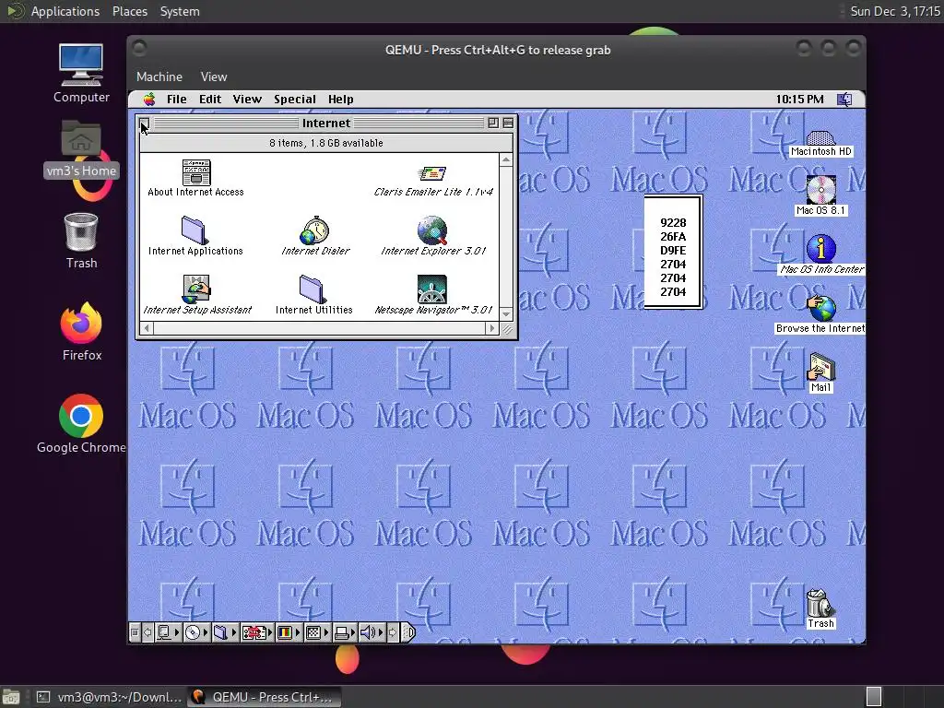Select the Internet Explorer 3.01 icon
Image resolution: width=944 pixels, height=708 pixels.
coord(432,230)
